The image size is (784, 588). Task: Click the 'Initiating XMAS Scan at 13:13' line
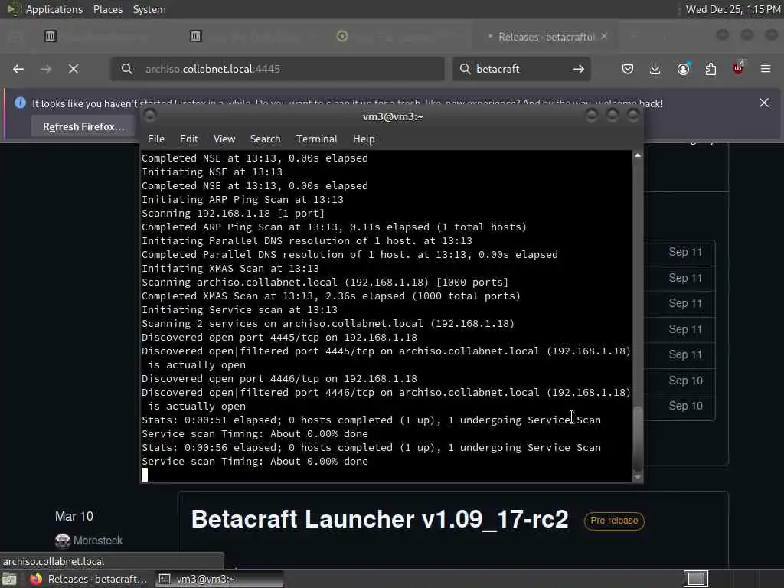(x=230, y=269)
